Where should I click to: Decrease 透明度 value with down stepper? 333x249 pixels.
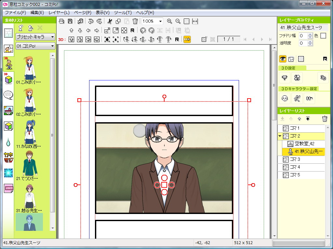[310, 44]
